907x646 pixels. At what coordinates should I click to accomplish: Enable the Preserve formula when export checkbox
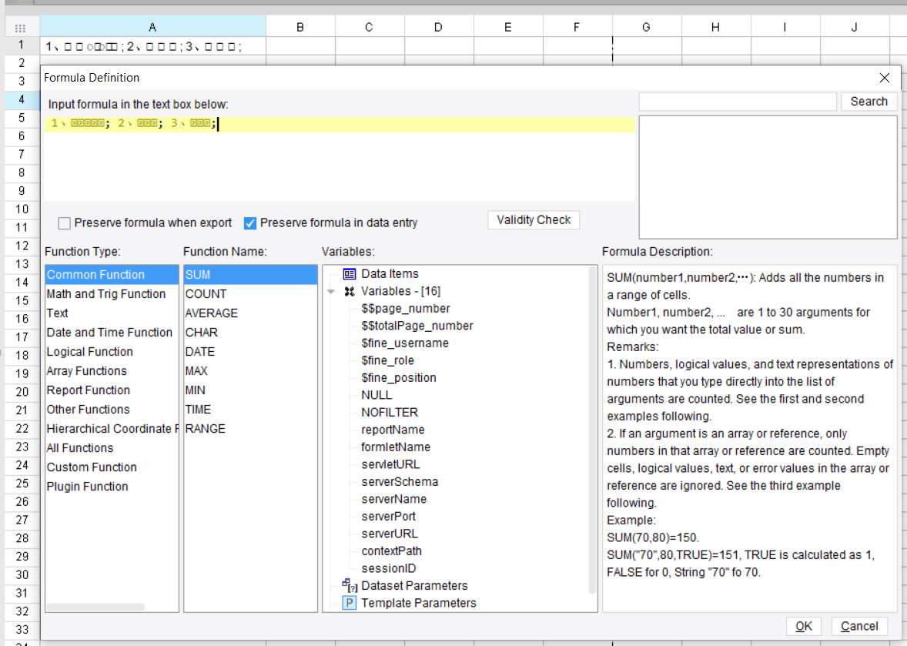(x=64, y=223)
